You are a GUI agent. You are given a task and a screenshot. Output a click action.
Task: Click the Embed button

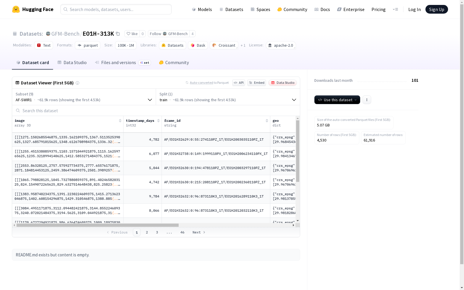coord(257,83)
